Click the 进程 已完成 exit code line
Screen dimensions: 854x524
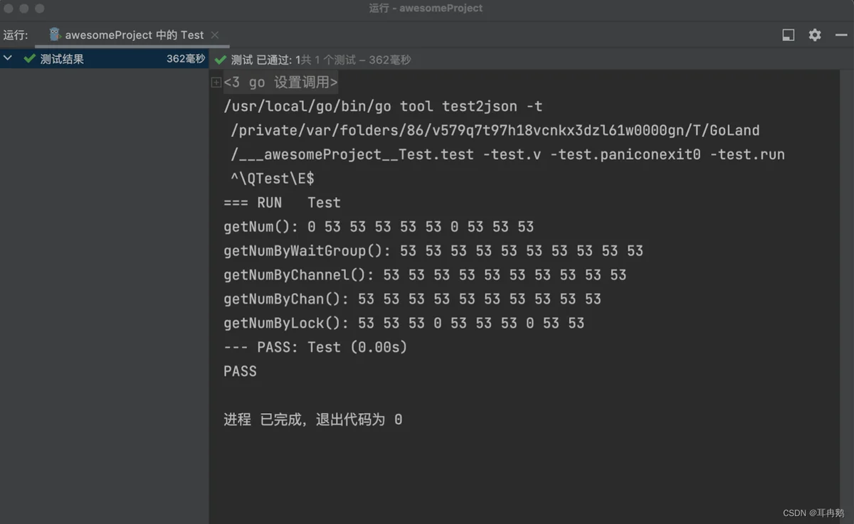(x=312, y=419)
